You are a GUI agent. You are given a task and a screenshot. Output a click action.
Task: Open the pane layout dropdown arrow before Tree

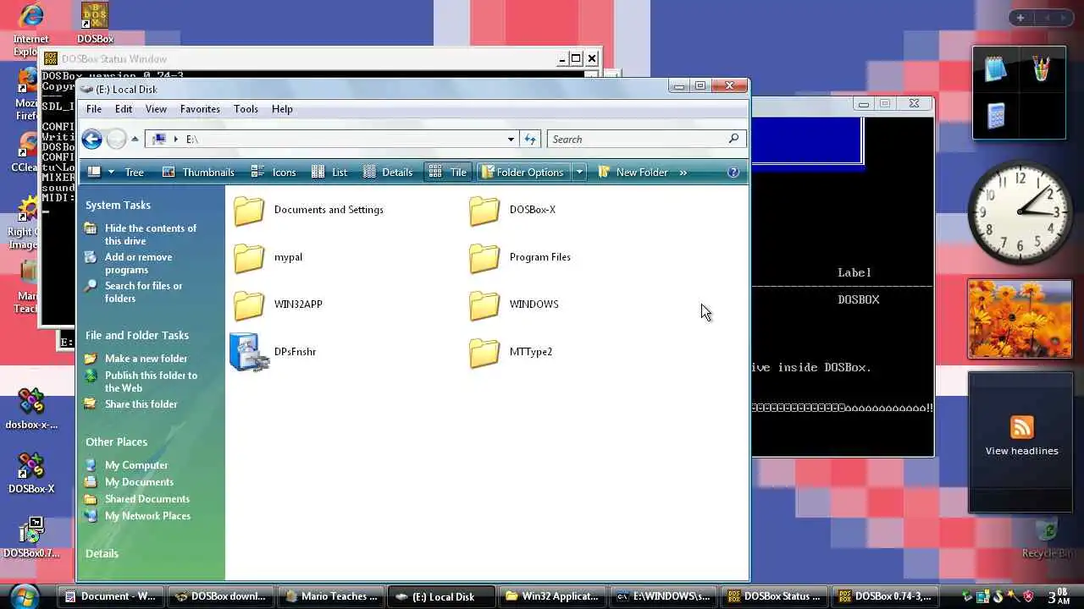[x=111, y=173]
